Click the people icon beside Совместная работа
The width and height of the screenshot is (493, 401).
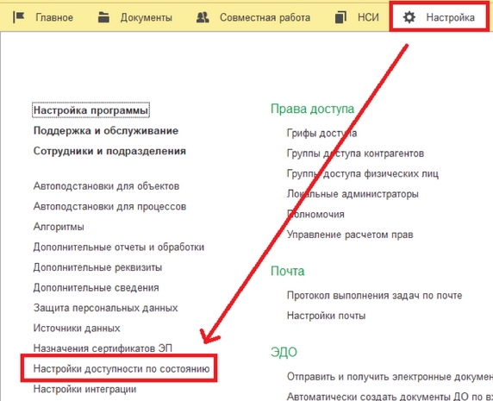pos(203,17)
